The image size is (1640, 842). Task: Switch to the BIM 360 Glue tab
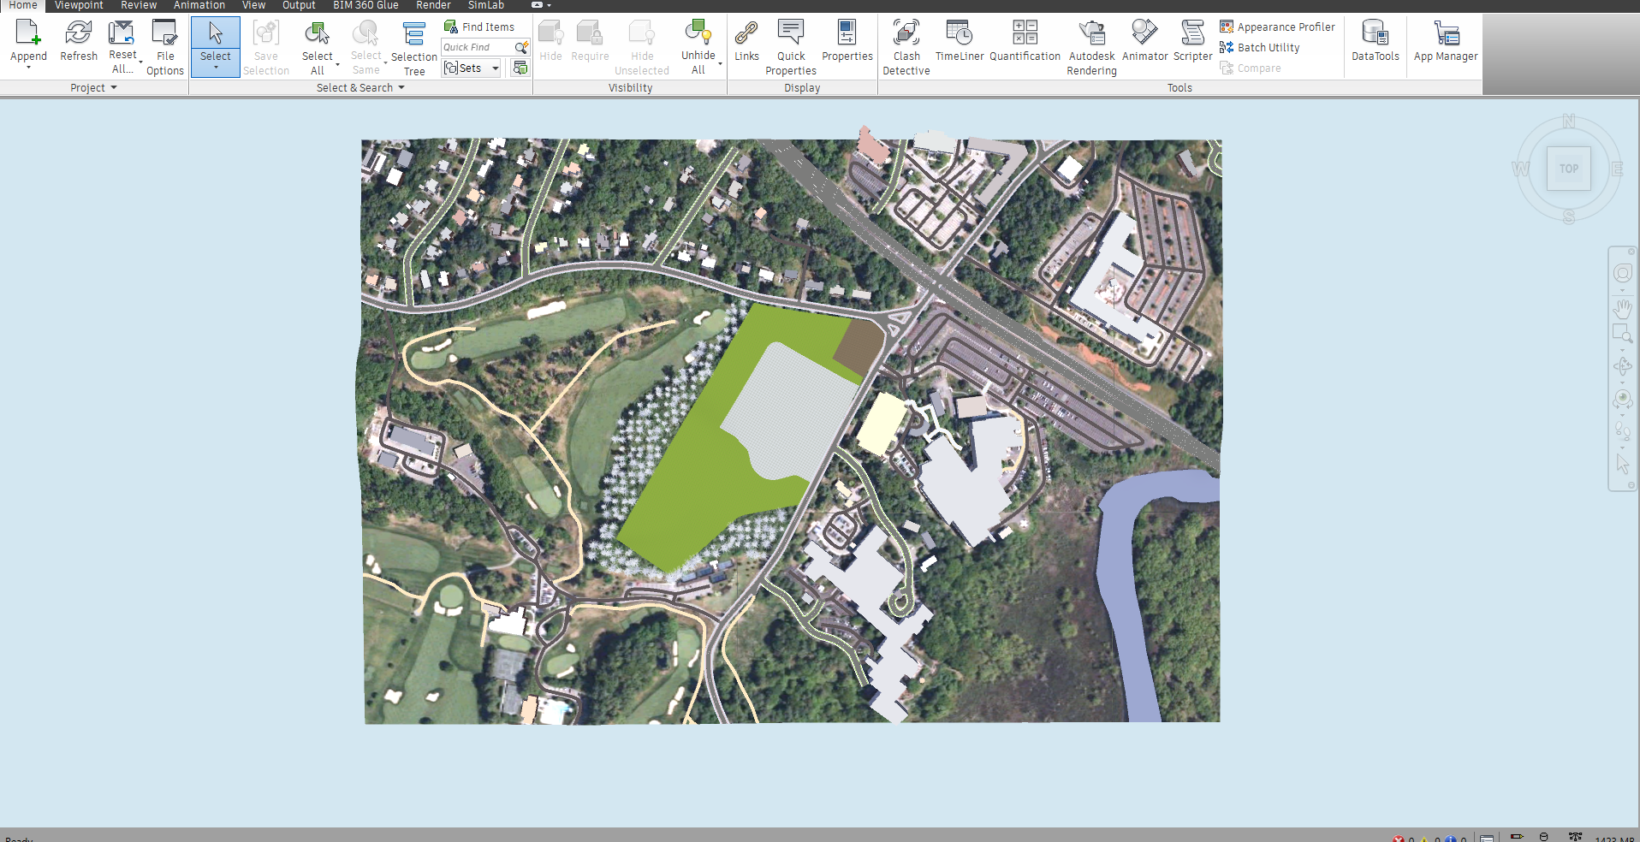click(365, 5)
